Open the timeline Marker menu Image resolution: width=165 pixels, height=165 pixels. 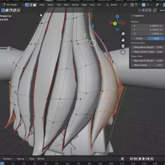tap(41, 159)
